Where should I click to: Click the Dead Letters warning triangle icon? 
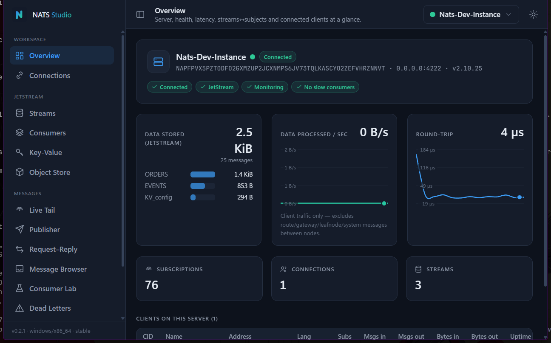click(x=19, y=308)
